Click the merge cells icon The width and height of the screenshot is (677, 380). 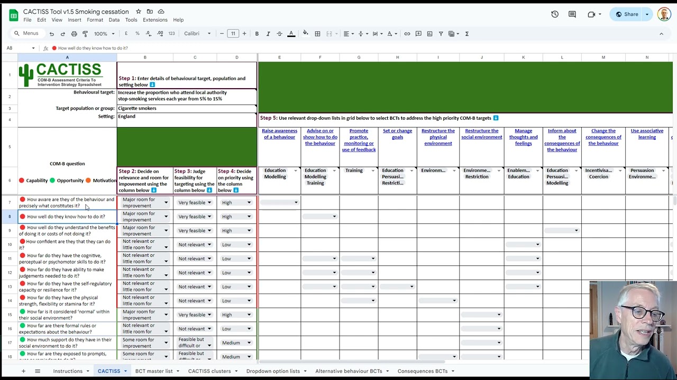tap(329, 34)
